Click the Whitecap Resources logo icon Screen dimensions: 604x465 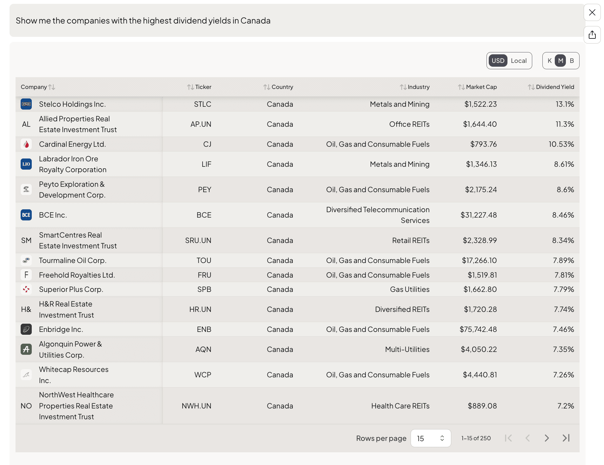point(26,375)
